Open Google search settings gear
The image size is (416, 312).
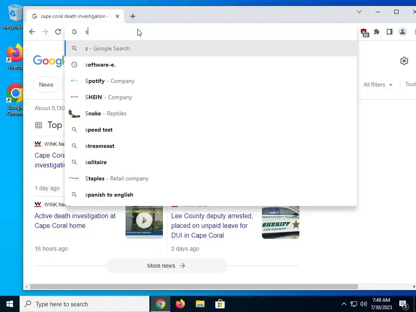(x=404, y=61)
